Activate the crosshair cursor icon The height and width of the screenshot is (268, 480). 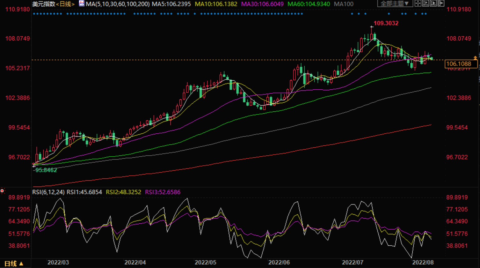tap(418, 4)
